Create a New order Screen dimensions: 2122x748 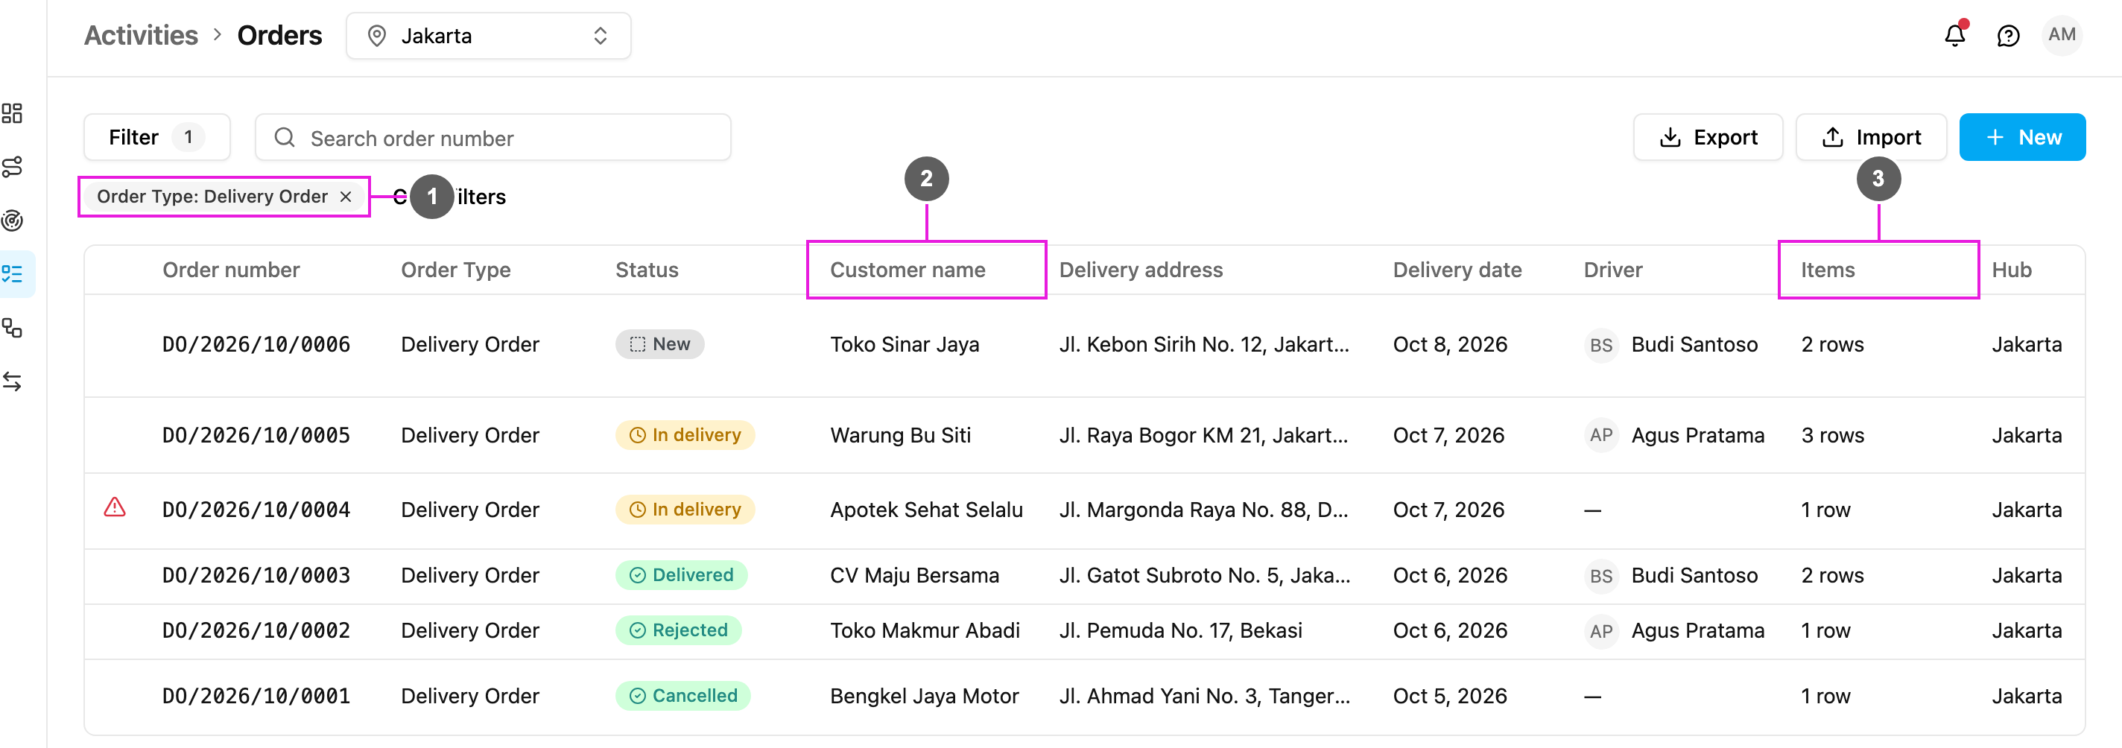pos(2022,137)
